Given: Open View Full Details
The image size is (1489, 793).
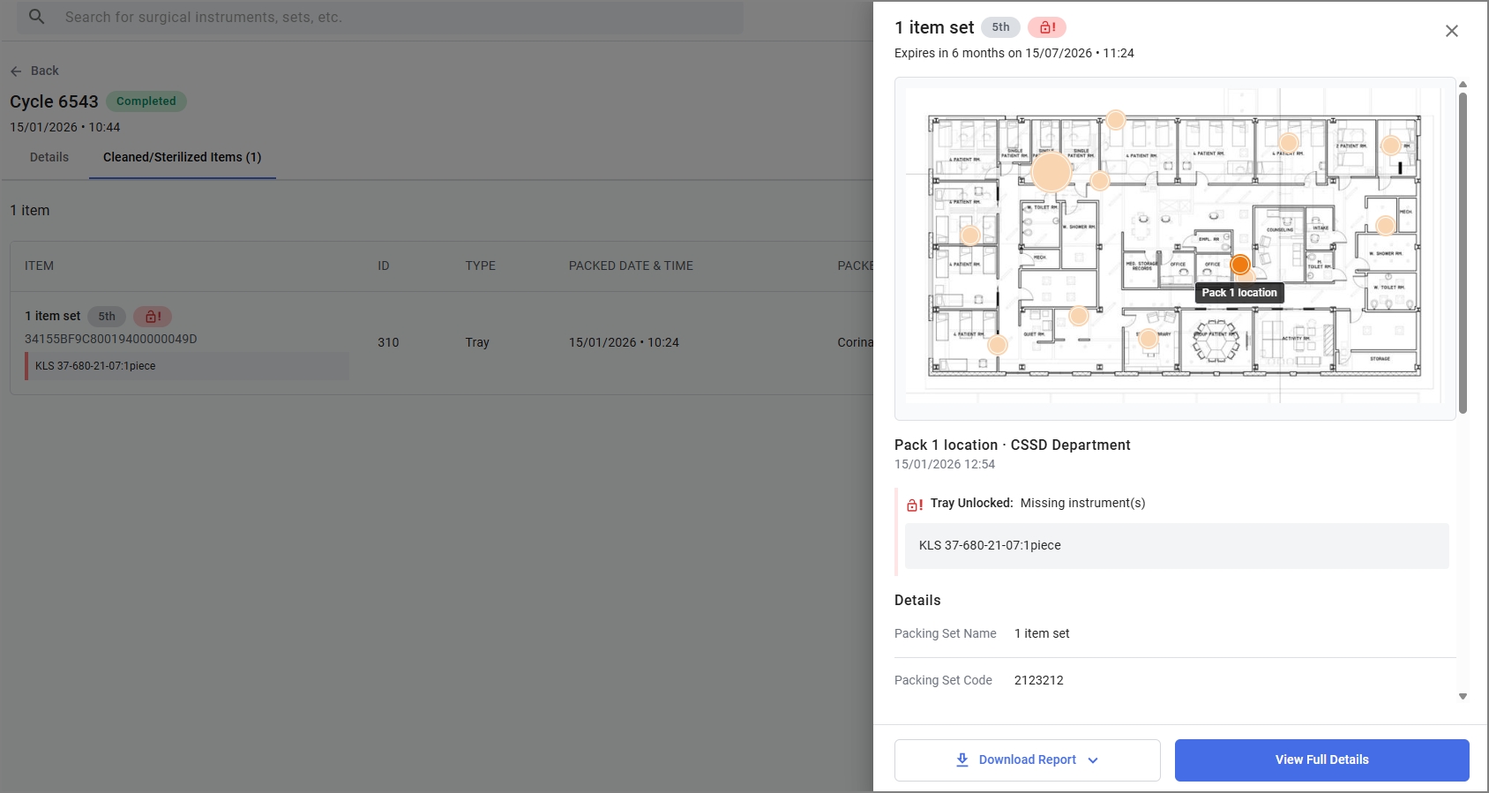Looking at the screenshot, I should pos(1321,759).
